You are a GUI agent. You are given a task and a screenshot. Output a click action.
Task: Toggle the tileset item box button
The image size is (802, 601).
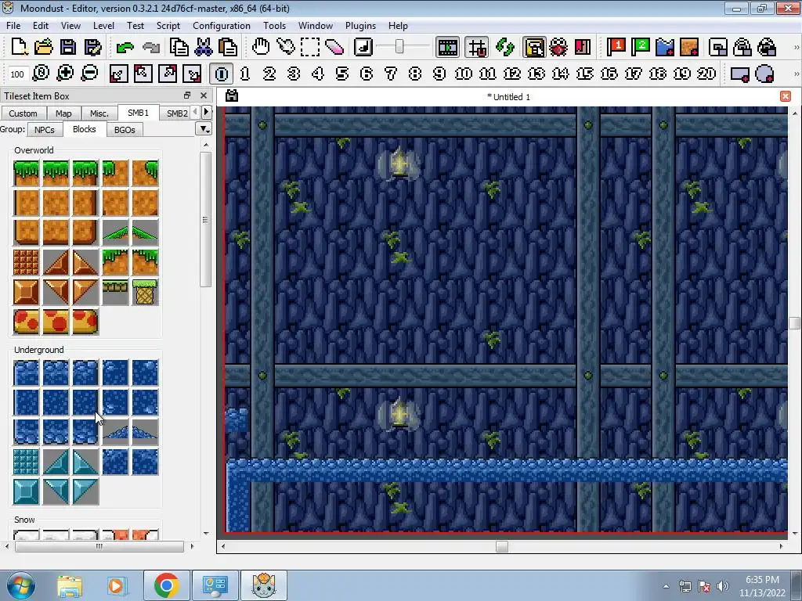coord(534,47)
